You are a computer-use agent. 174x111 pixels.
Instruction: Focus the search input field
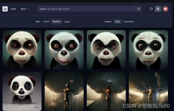pyautogui.click(x=88, y=9)
